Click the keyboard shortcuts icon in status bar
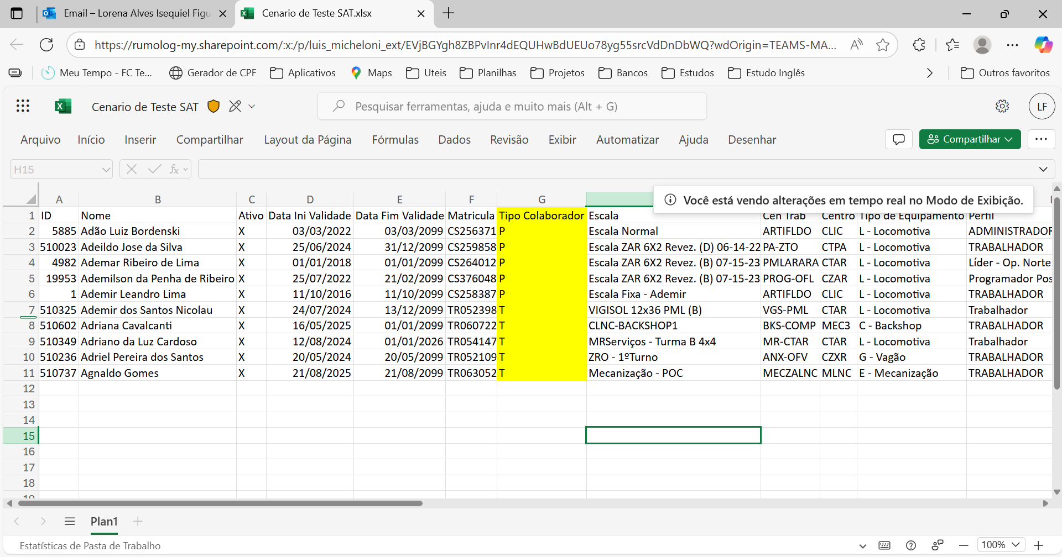The image size is (1062, 557). (884, 545)
